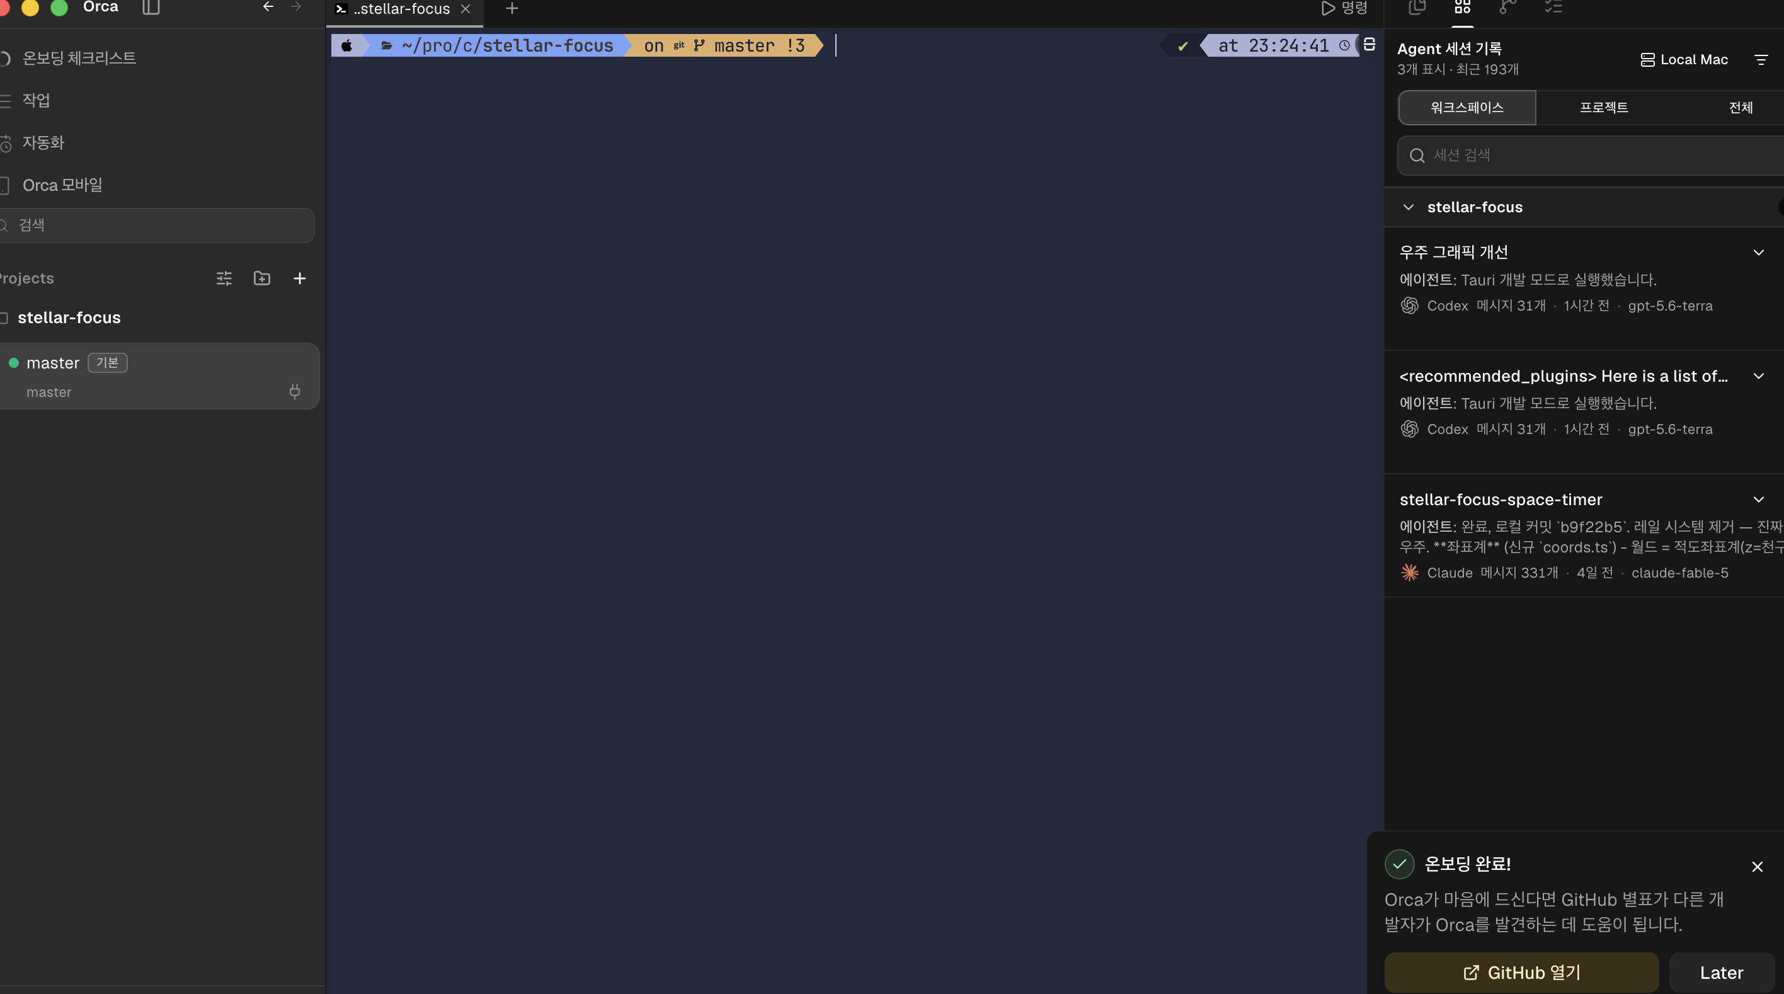Screen dimensions: 1784x994
Task: Focus the 세션 검색 search field
Action: (x=1591, y=155)
